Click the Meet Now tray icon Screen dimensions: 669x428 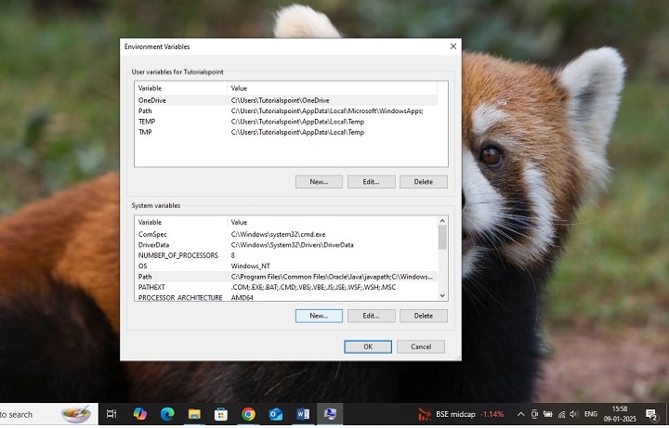534,414
